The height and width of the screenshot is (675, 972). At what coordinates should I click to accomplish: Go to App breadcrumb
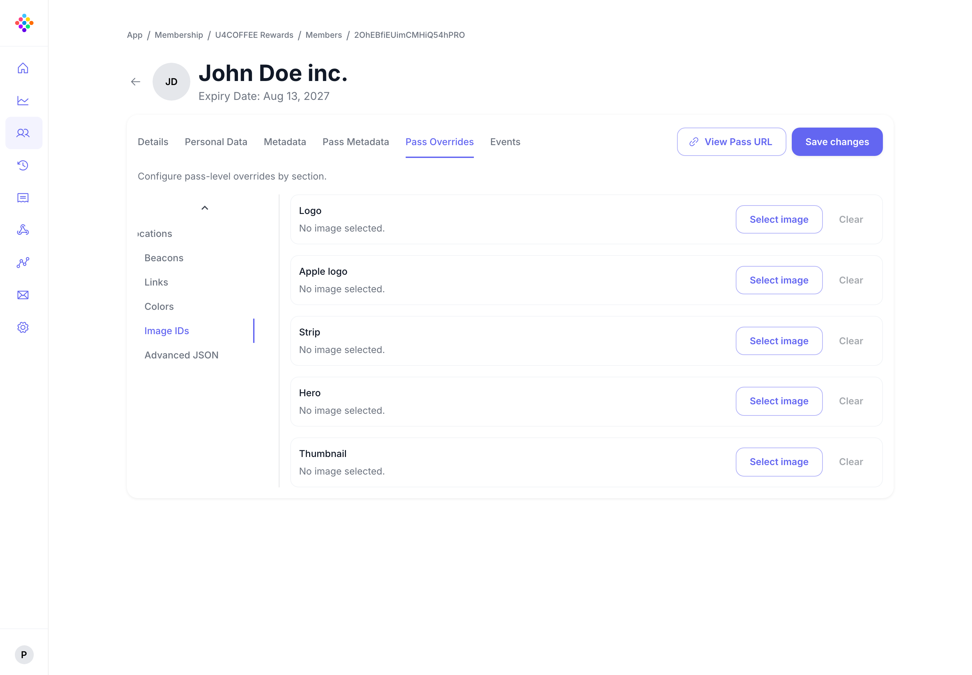point(135,35)
